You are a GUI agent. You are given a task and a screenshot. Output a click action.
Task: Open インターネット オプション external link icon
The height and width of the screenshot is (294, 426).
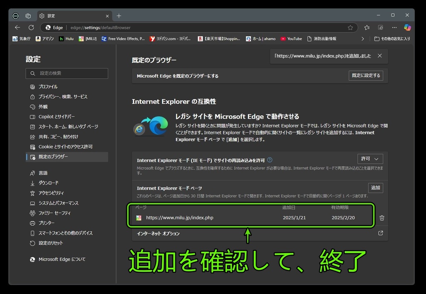(381, 233)
